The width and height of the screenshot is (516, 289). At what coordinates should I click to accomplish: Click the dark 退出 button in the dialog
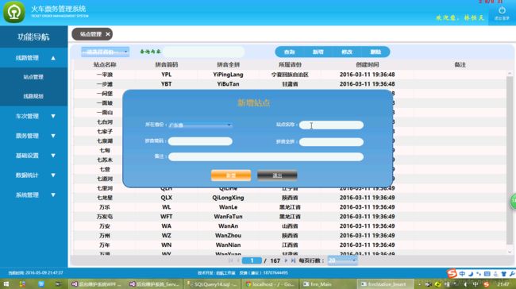(277, 175)
